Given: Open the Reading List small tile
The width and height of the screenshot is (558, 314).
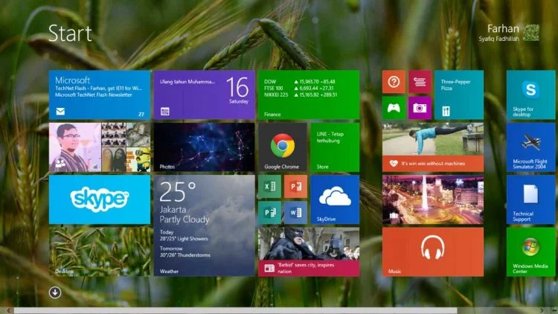Looking at the screenshot, I should click(x=420, y=82).
